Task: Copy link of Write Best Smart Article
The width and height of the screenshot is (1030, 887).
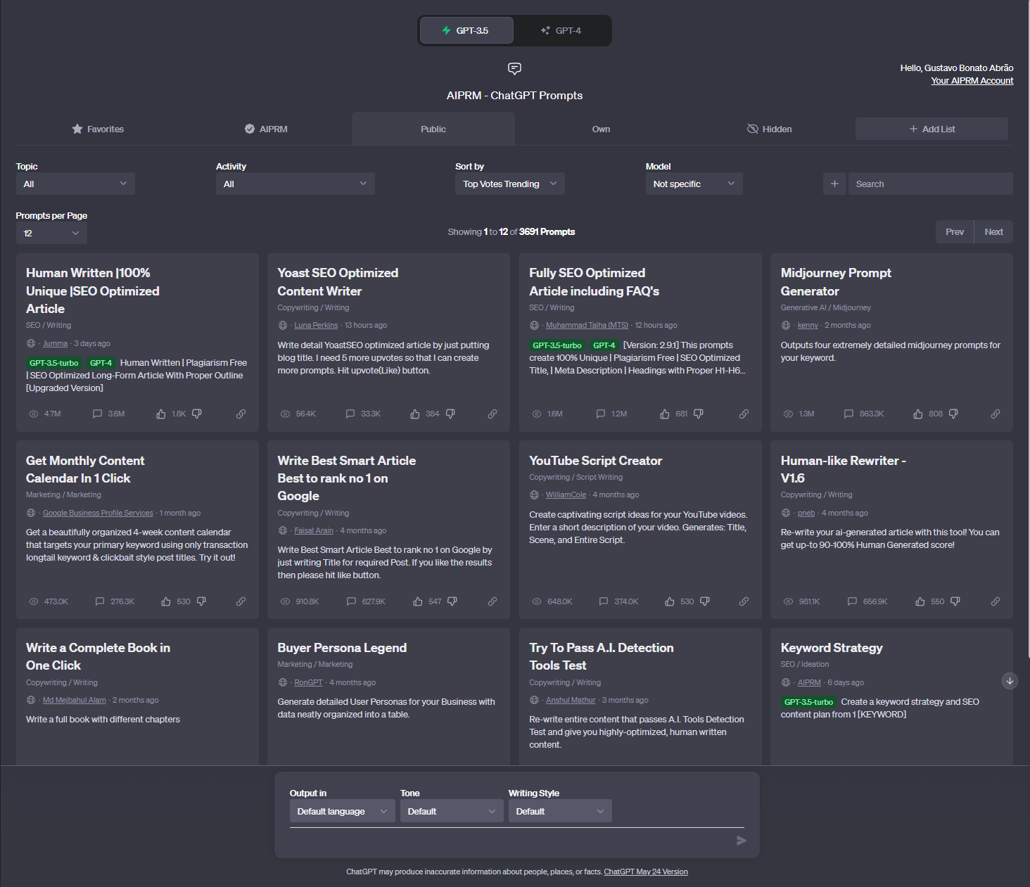Action: coord(492,601)
